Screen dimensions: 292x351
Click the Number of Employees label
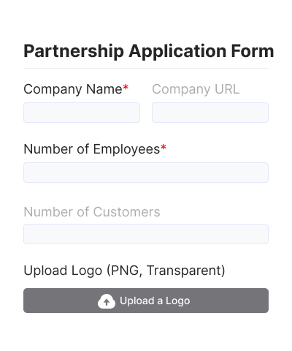point(92,149)
